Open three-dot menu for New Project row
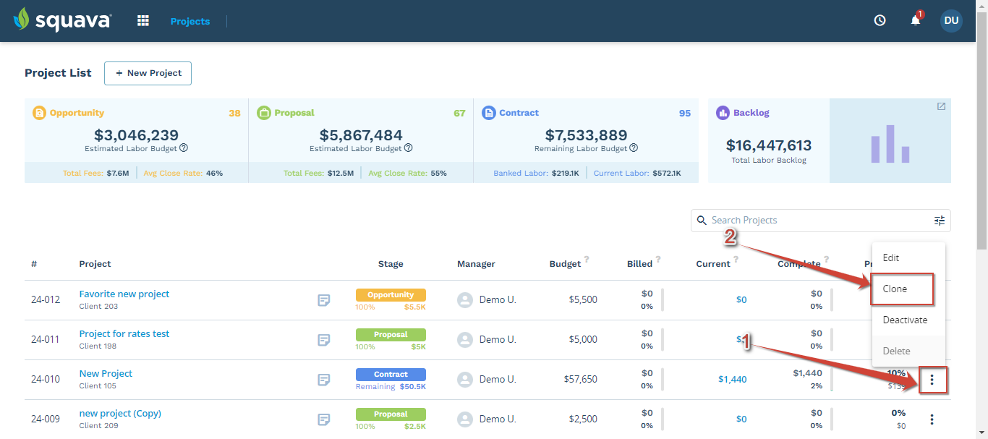This screenshot has height=439, width=988. click(x=932, y=380)
